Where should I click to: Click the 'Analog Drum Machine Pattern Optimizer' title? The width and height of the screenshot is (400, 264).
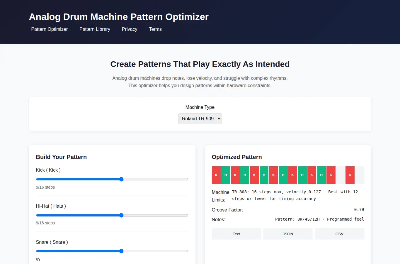pyautogui.click(x=119, y=17)
